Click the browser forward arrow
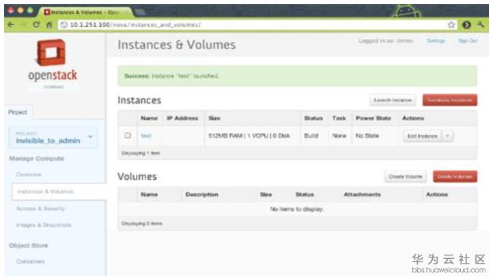This screenshot has height=280, width=495. [23, 25]
